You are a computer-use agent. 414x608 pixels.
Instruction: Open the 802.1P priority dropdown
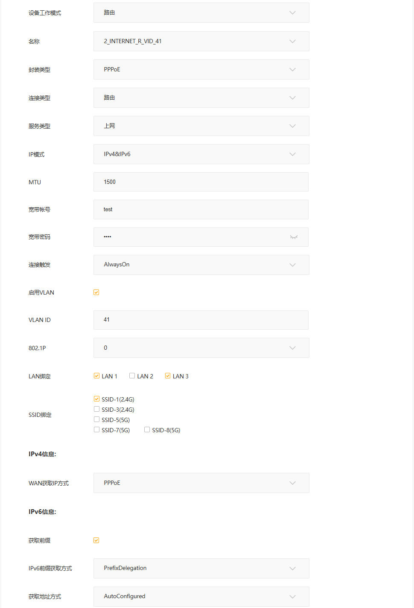[x=201, y=348]
